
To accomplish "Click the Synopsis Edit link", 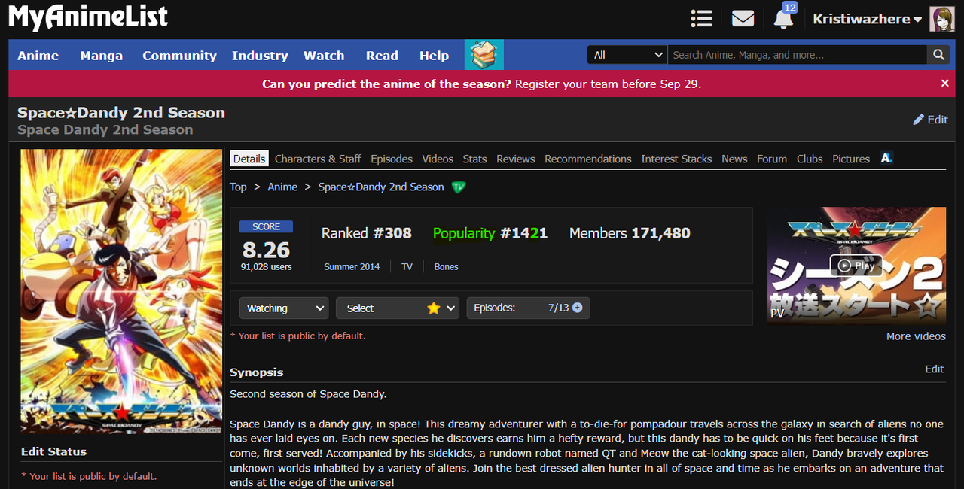I will click(934, 369).
